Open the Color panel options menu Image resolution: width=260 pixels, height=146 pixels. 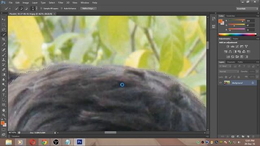(x=258, y=16)
